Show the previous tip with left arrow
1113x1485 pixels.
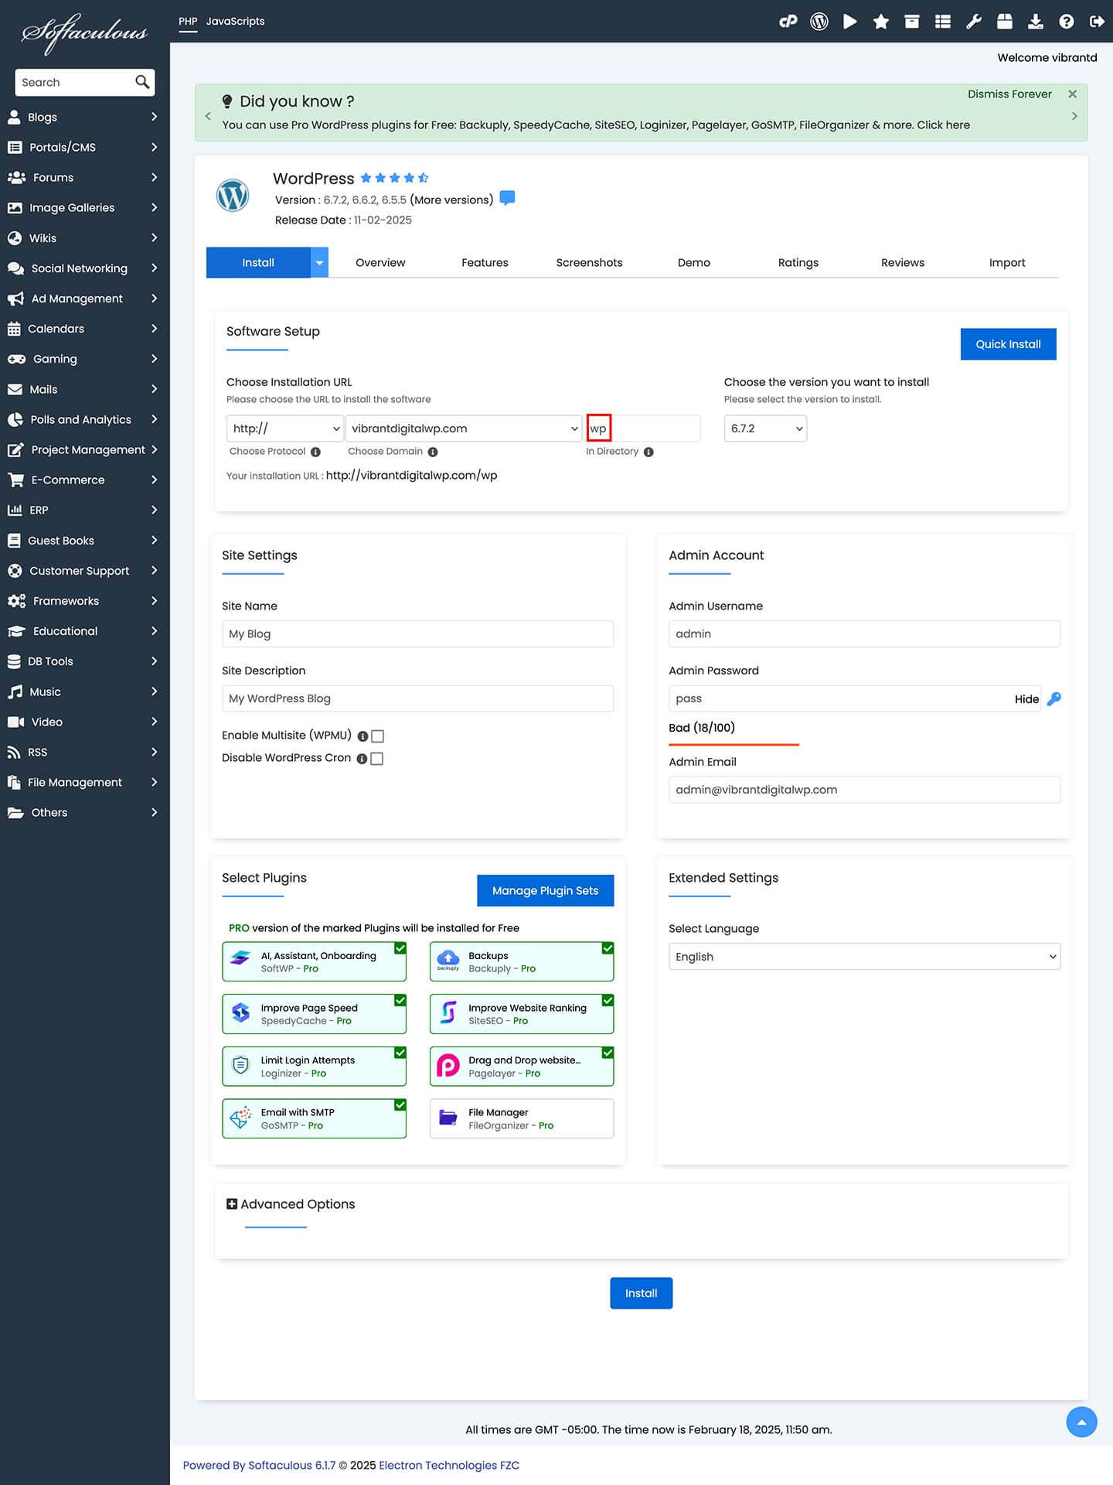pyautogui.click(x=208, y=116)
